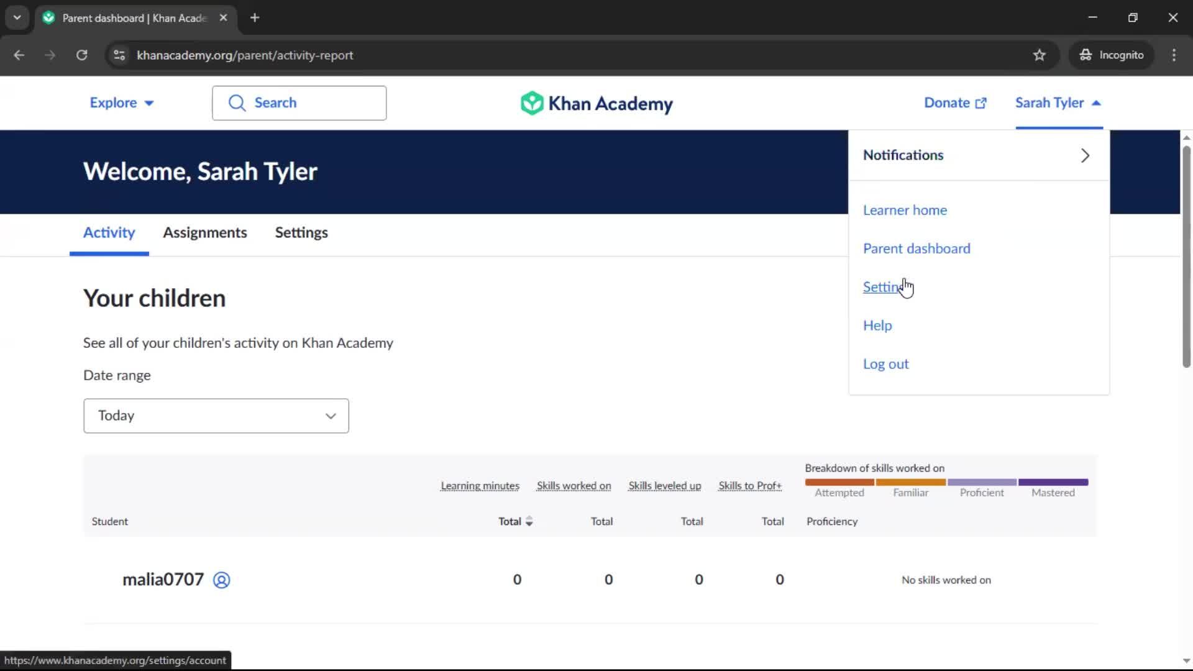The height and width of the screenshot is (671, 1193).
Task: Reload the page with refresh icon
Action: point(81,55)
